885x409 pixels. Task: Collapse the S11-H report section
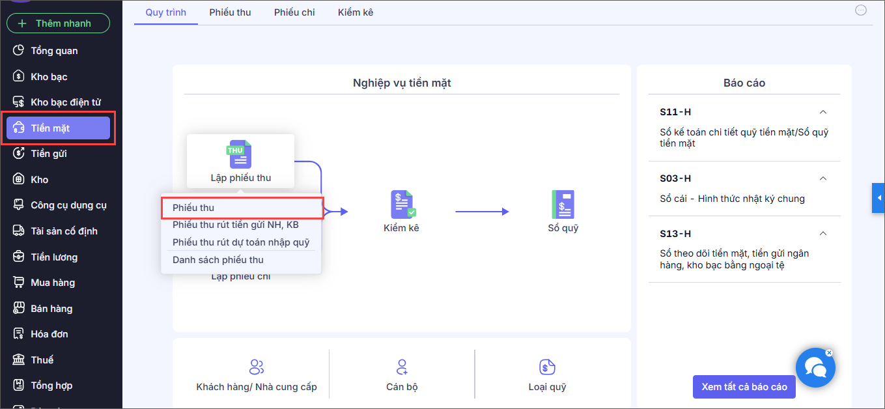[822, 112]
